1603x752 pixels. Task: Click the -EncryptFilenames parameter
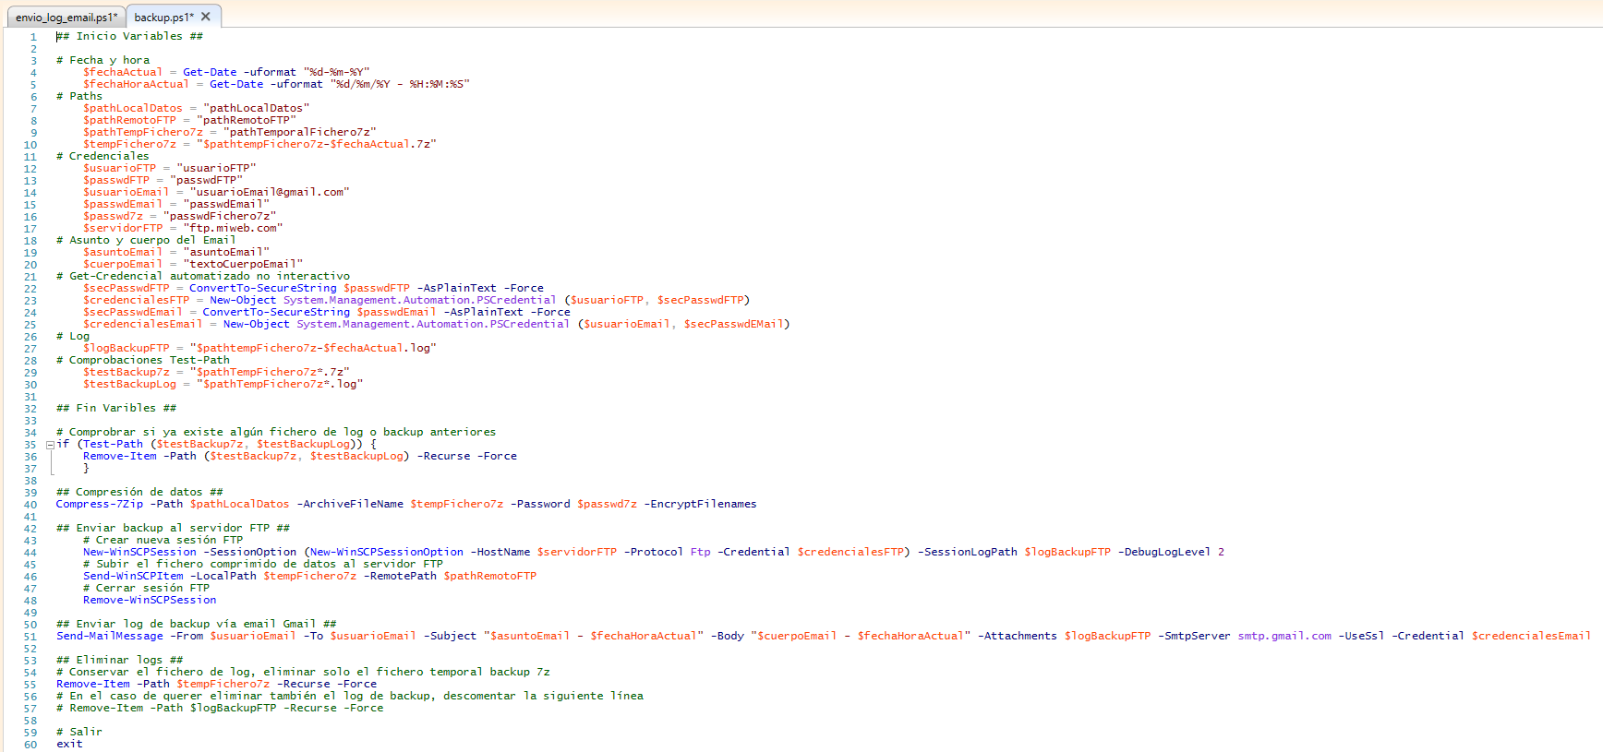tap(700, 505)
